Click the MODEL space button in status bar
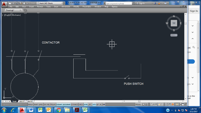 point(138,104)
